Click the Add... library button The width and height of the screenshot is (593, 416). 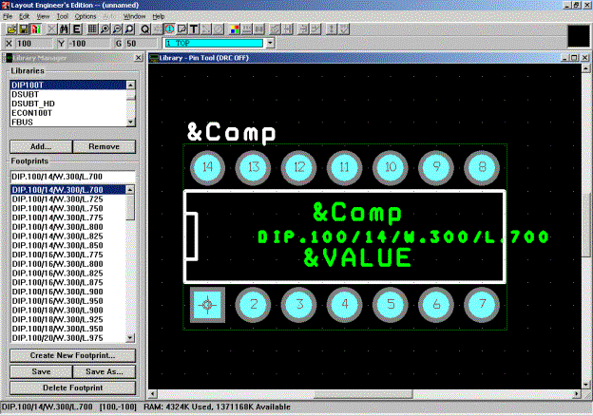pyautogui.click(x=41, y=146)
